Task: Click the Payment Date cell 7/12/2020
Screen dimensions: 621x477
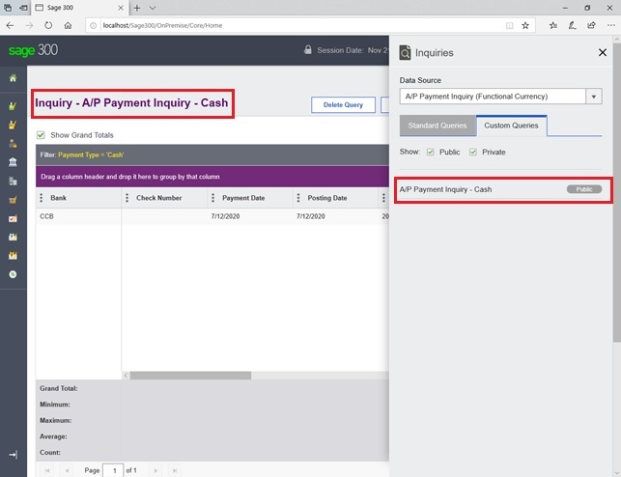Action: point(225,216)
